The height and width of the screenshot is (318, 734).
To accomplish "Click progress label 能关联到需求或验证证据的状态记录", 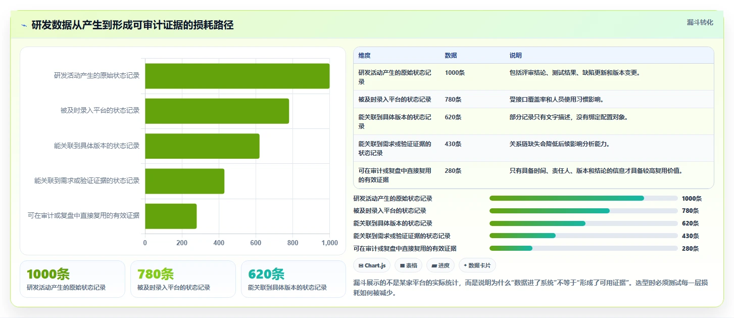I will [402, 236].
